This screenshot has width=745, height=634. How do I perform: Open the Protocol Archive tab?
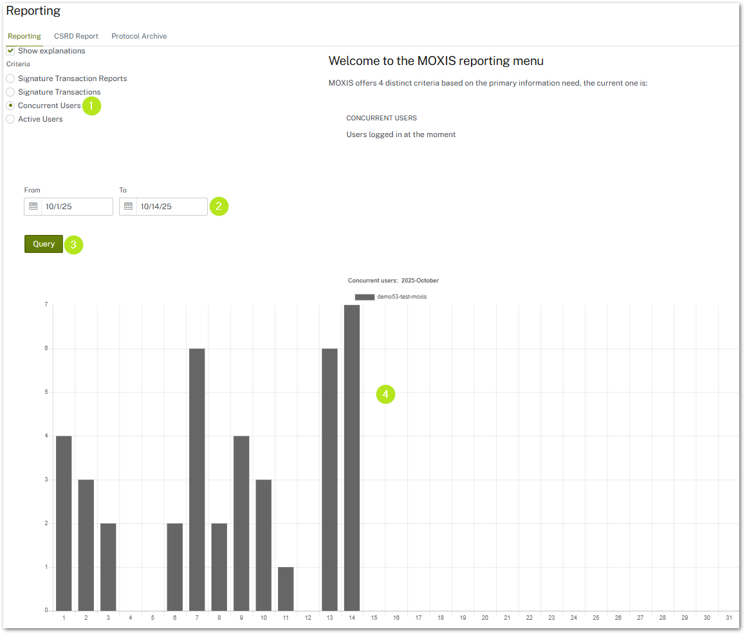click(x=139, y=36)
